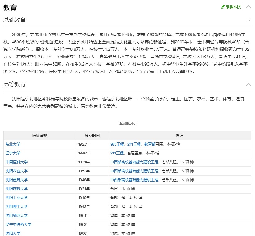Click the 教育部 link
The image size is (255, 236).
click(150, 144)
